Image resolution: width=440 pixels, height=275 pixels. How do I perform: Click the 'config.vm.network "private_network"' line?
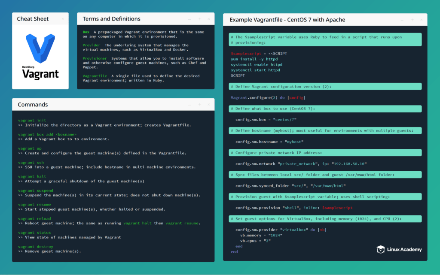pos(301,163)
